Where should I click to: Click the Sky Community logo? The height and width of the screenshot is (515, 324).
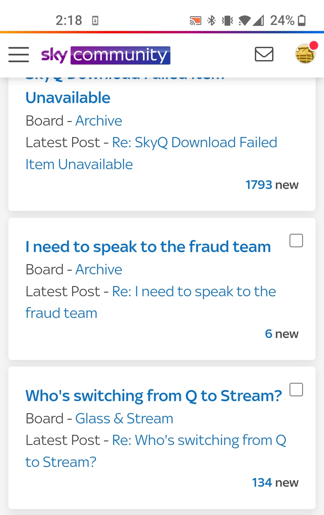(104, 55)
